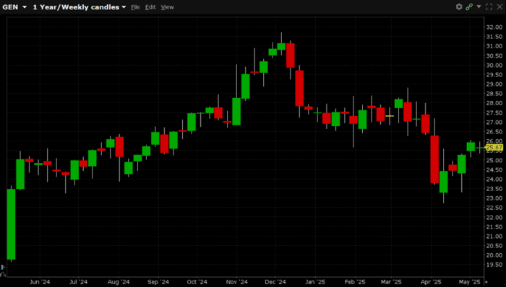
Task: Click the volume bars icon at bottom-left
Action: tap(3, 274)
